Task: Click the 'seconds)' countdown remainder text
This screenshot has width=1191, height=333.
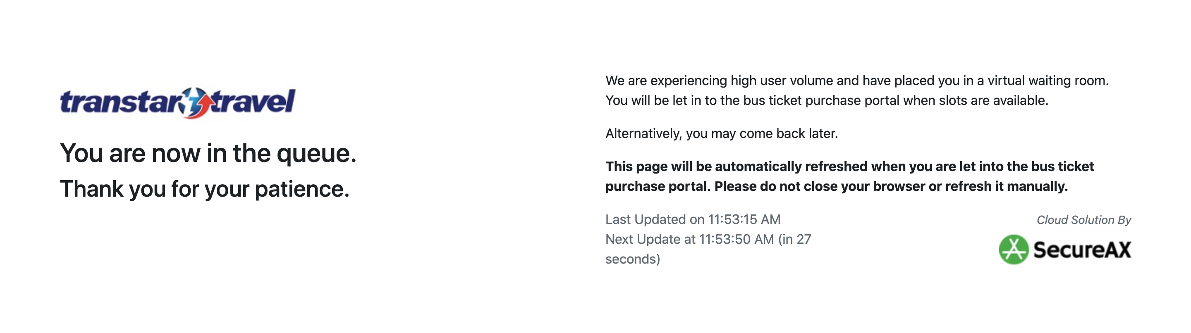Action: tap(633, 259)
